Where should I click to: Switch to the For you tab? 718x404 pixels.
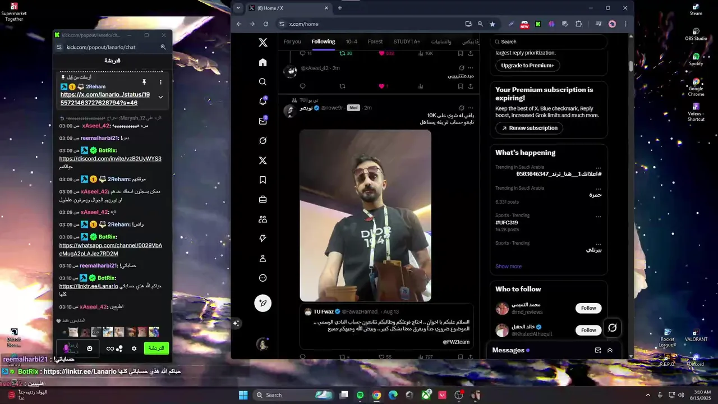pos(292,42)
